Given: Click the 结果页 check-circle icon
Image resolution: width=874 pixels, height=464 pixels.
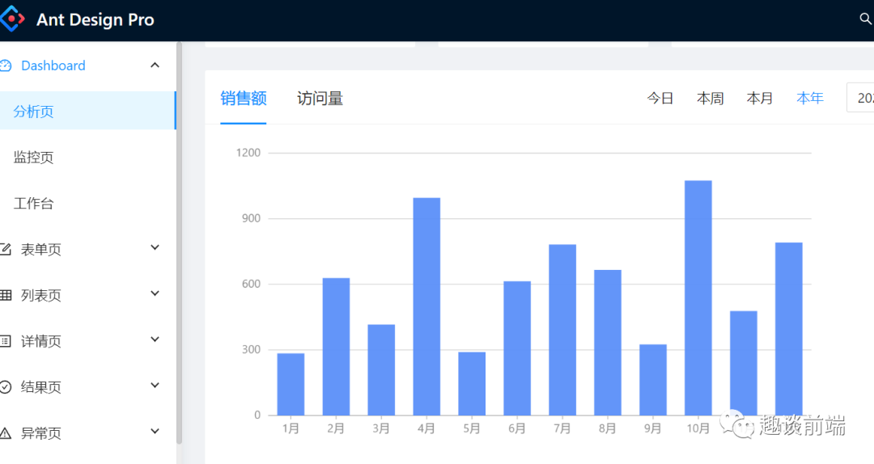Looking at the screenshot, I should 6,386.
